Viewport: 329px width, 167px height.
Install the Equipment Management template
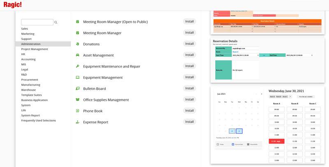[x=190, y=77]
